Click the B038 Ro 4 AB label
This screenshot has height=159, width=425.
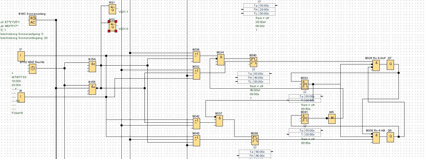(375, 131)
